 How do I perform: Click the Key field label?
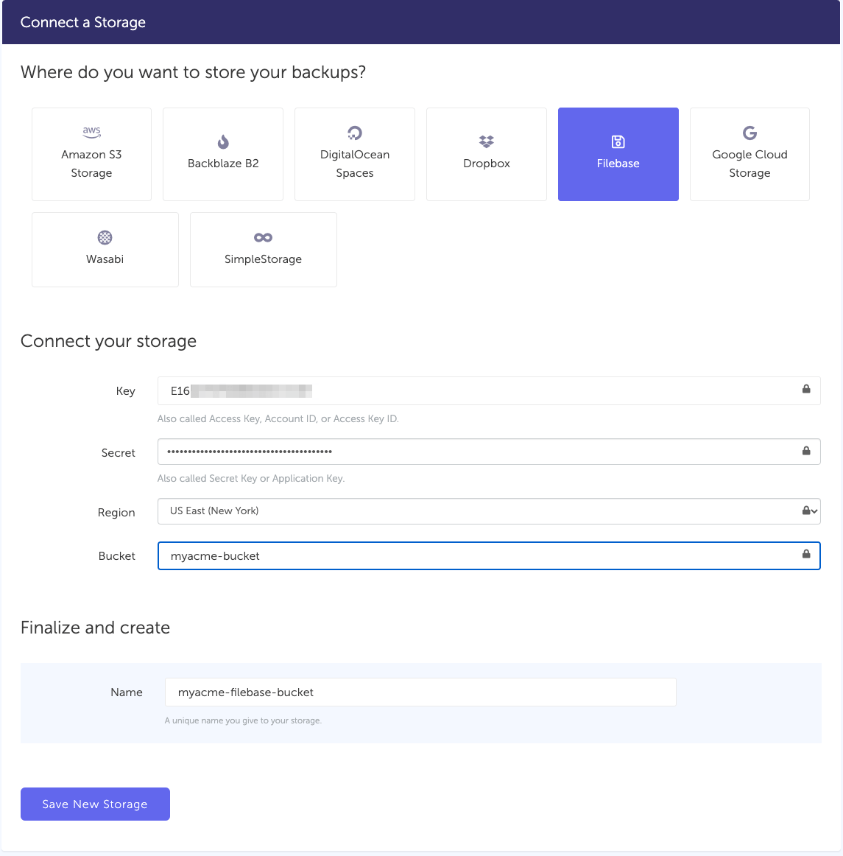125,391
